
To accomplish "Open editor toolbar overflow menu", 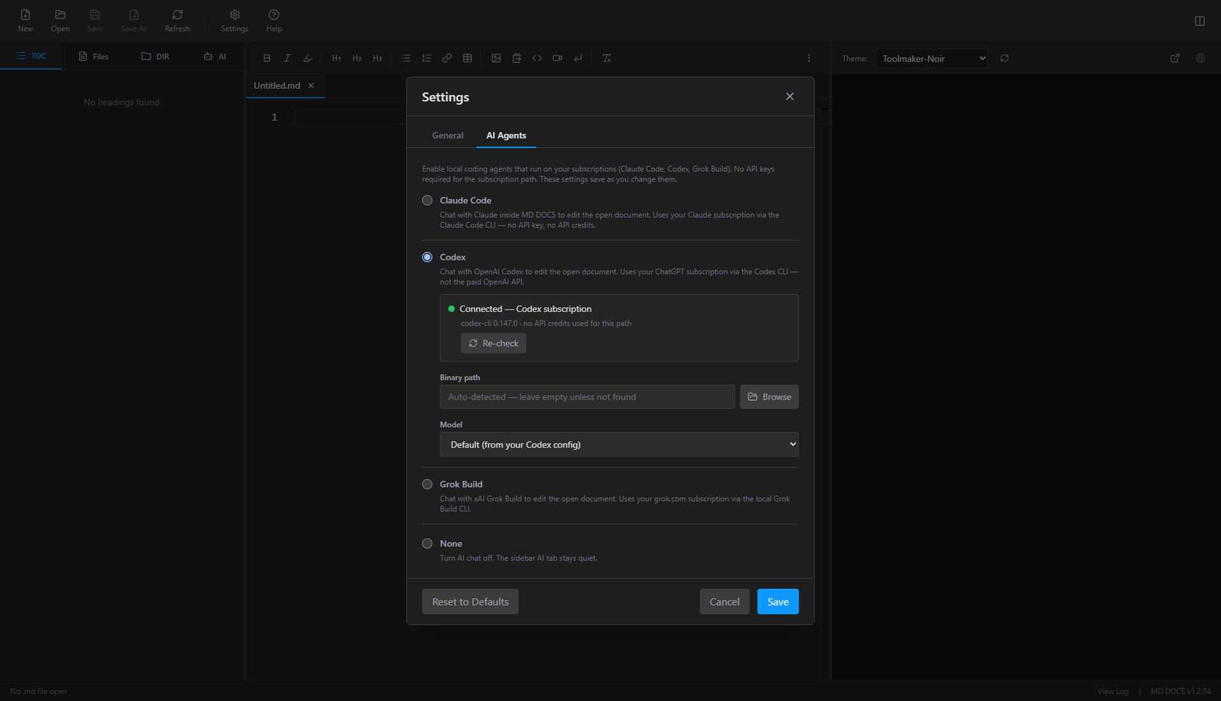I will [x=809, y=58].
